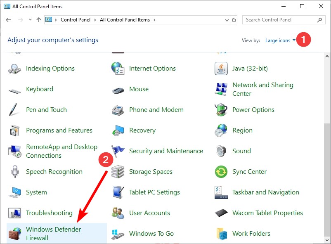Open the Work Folders icon
This screenshot has height=244, width=331.
[x=222, y=234]
